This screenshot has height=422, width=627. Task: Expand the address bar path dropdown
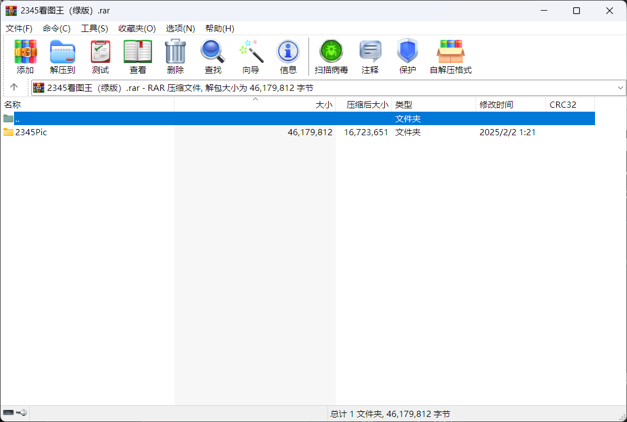(x=620, y=88)
